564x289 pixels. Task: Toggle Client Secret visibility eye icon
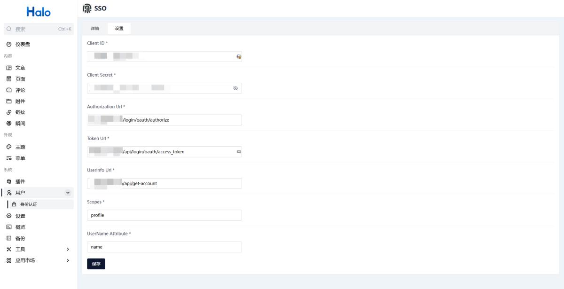coord(235,88)
